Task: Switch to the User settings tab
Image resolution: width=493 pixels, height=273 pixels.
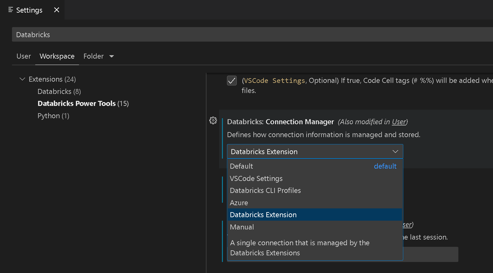Action: click(x=24, y=56)
